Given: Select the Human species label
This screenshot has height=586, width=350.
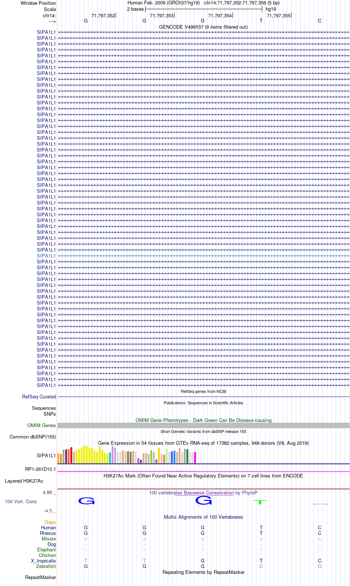Looking at the screenshot, I should [49, 528].
